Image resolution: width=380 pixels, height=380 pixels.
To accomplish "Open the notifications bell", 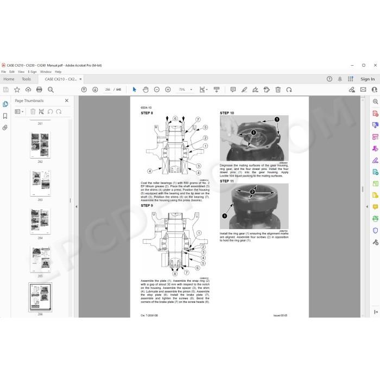I will pos(340,79).
